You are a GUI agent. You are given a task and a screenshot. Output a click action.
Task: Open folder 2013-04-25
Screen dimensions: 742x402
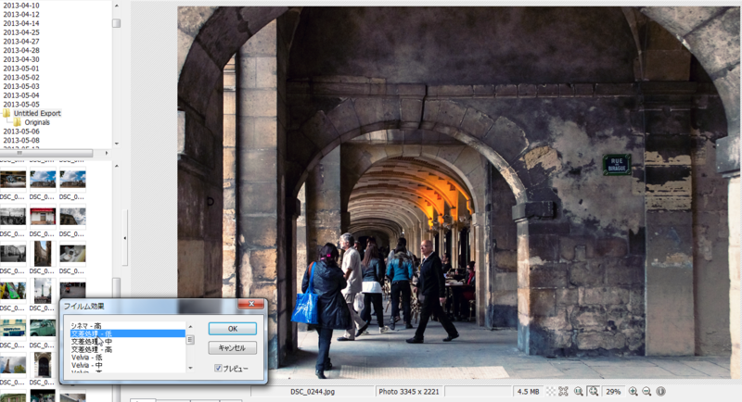[21, 32]
